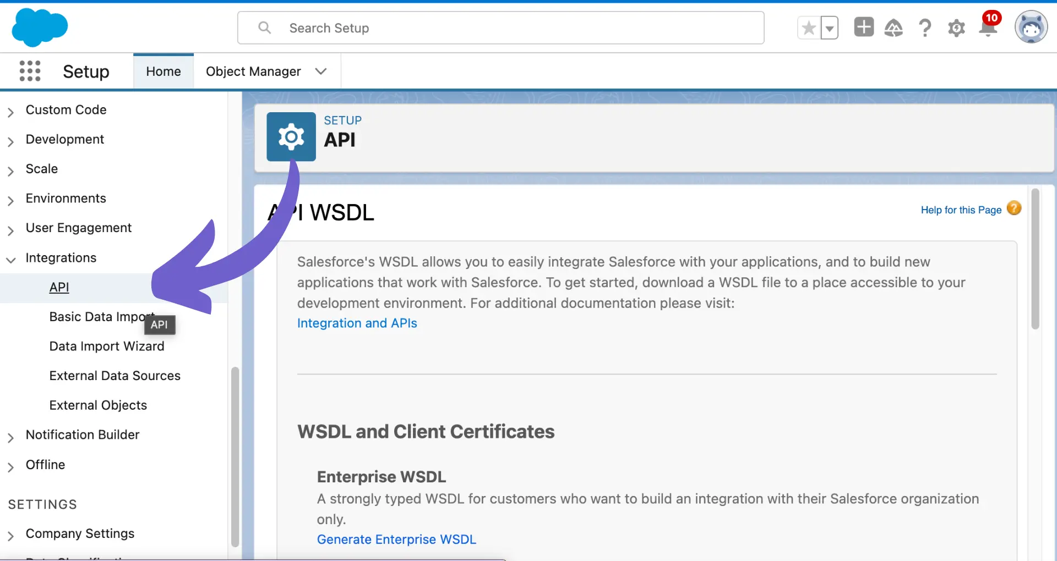Screen dimensions: 1057x561
Task: Click the sidebar vertical scrollbar
Action: [x=235, y=457]
